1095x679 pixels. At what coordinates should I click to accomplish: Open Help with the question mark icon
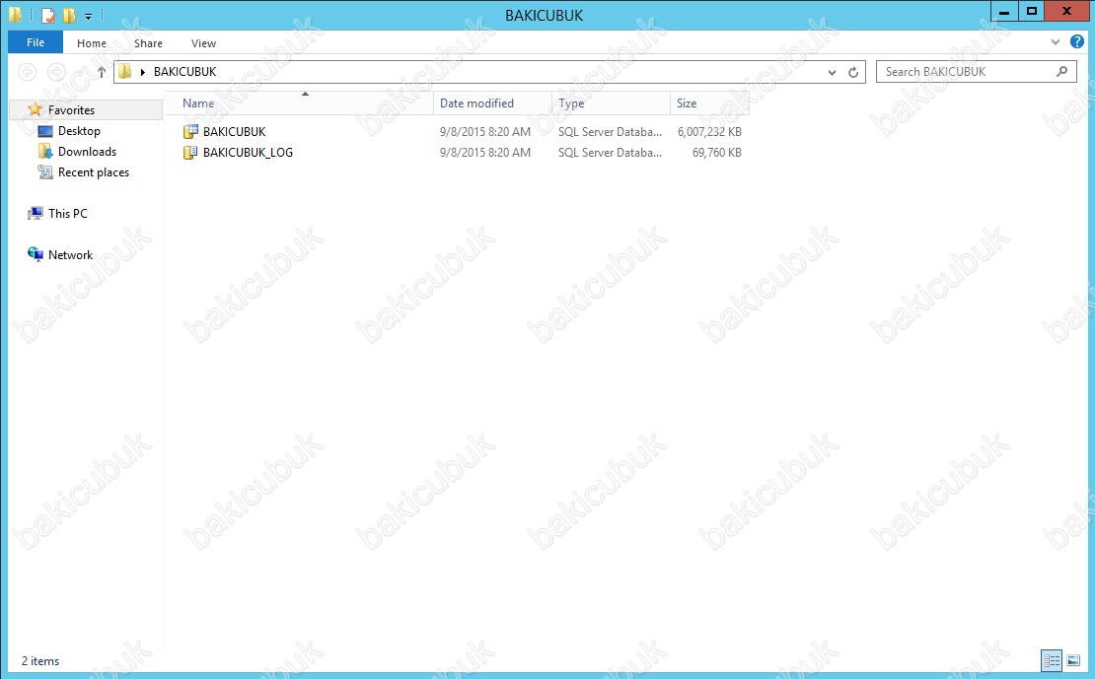1077,41
